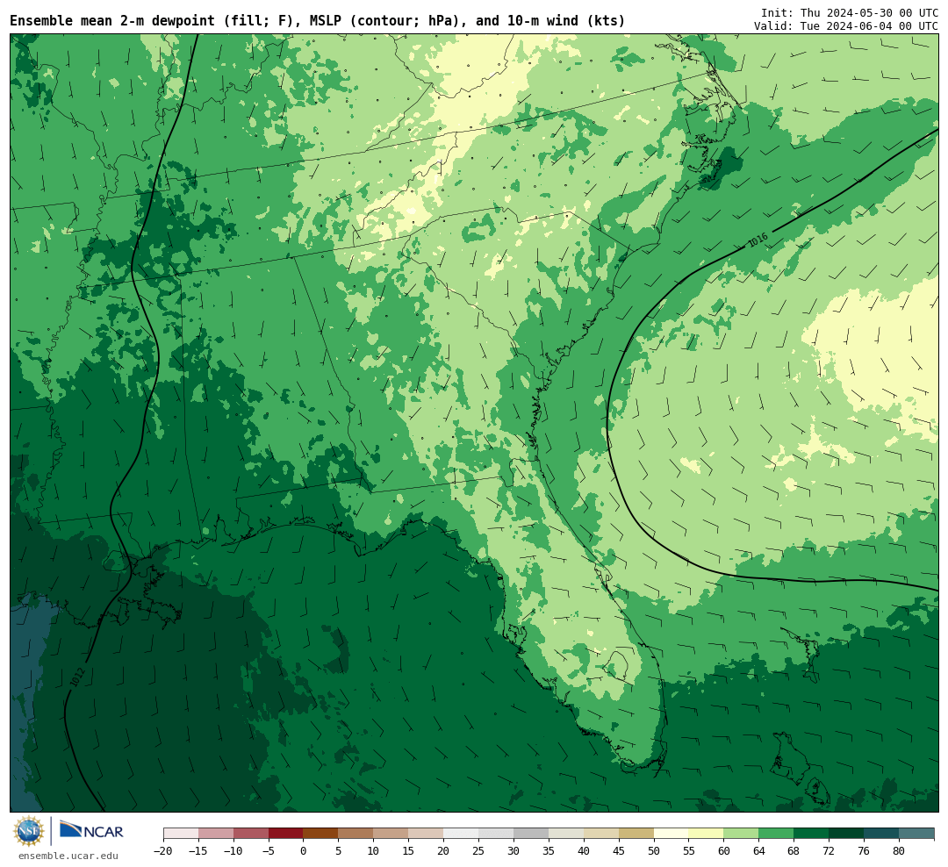Click the colorbar label -20
This screenshot has width=948, height=867.
[163, 851]
